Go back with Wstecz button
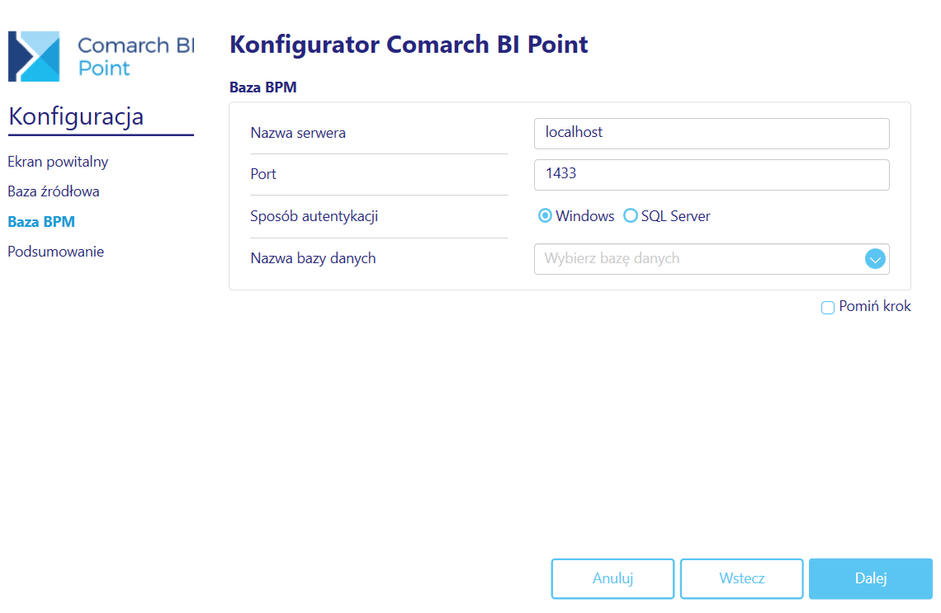The image size is (941, 613). pos(742,579)
